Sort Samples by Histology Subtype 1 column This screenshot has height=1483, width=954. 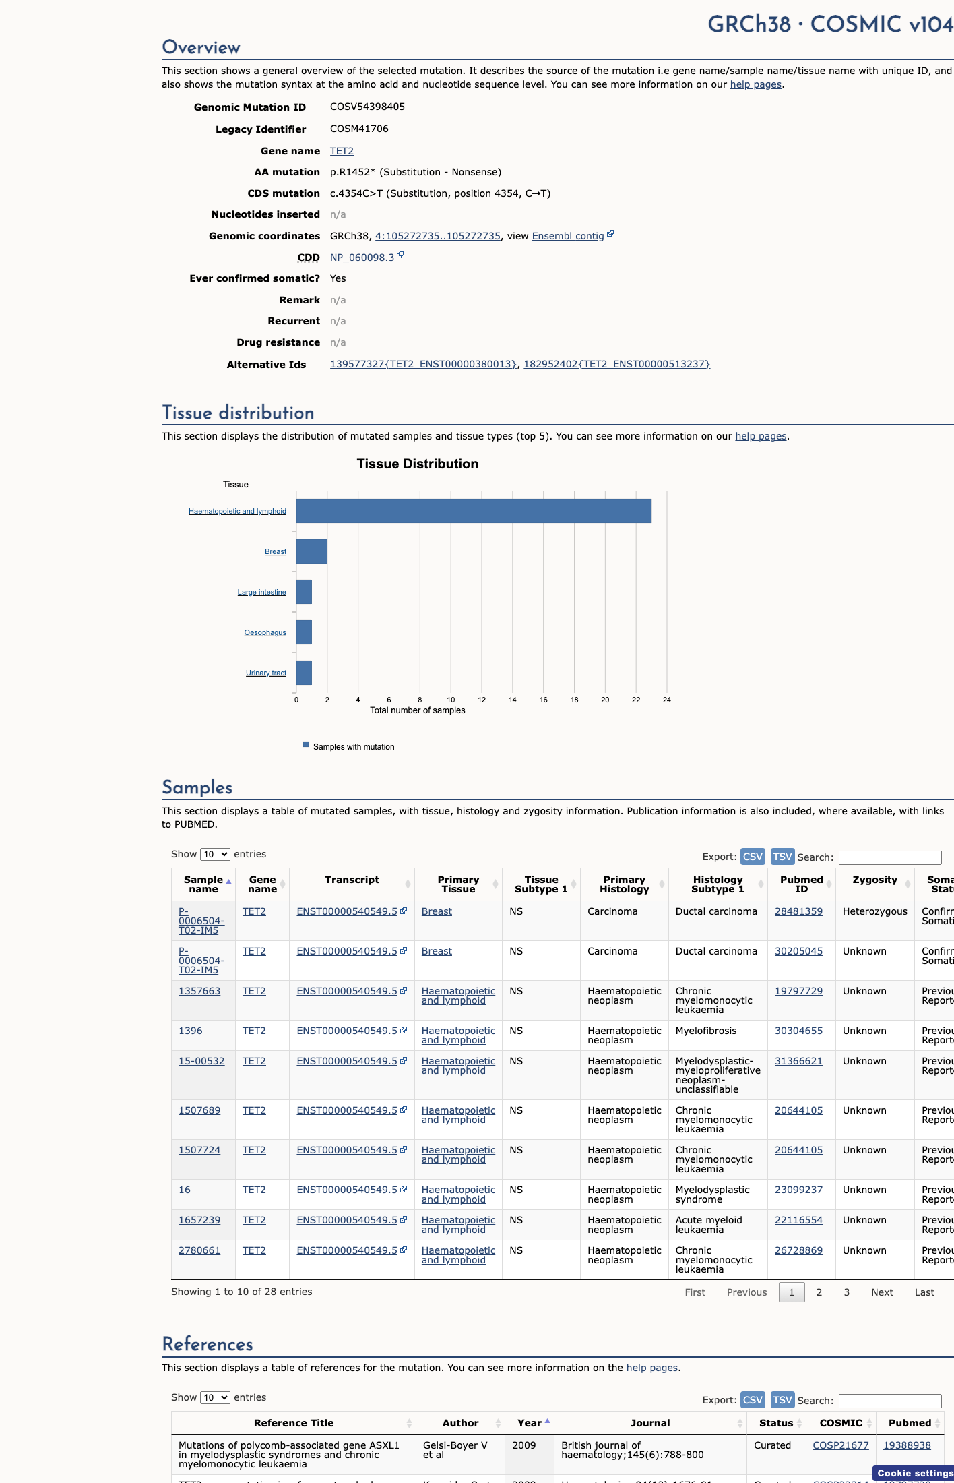pyautogui.click(x=718, y=884)
